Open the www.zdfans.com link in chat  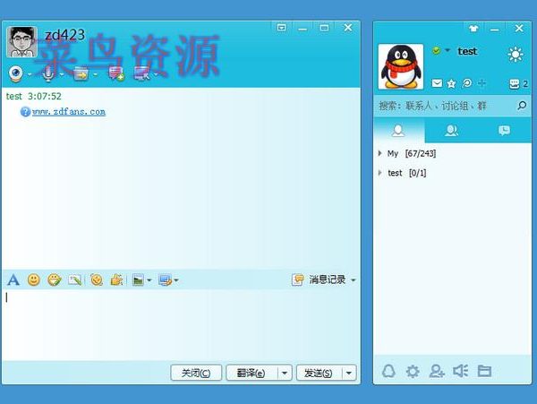click(x=69, y=112)
